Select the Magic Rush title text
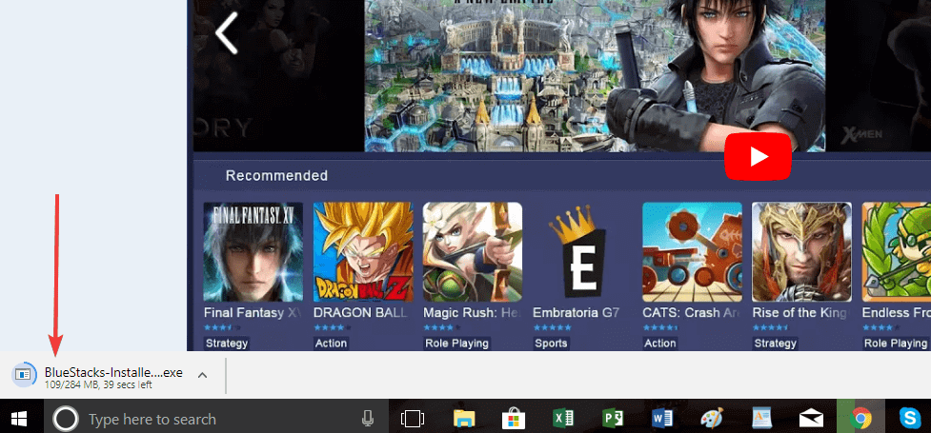 (x=472, y=312)
